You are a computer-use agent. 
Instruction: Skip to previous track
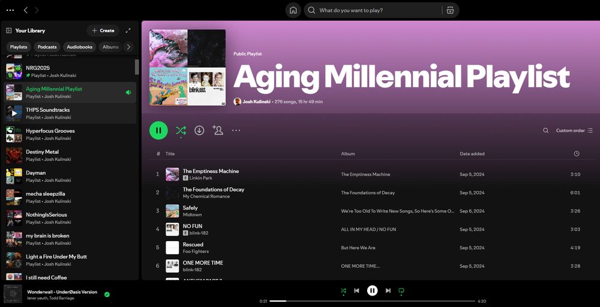click(x=356, y=291)
